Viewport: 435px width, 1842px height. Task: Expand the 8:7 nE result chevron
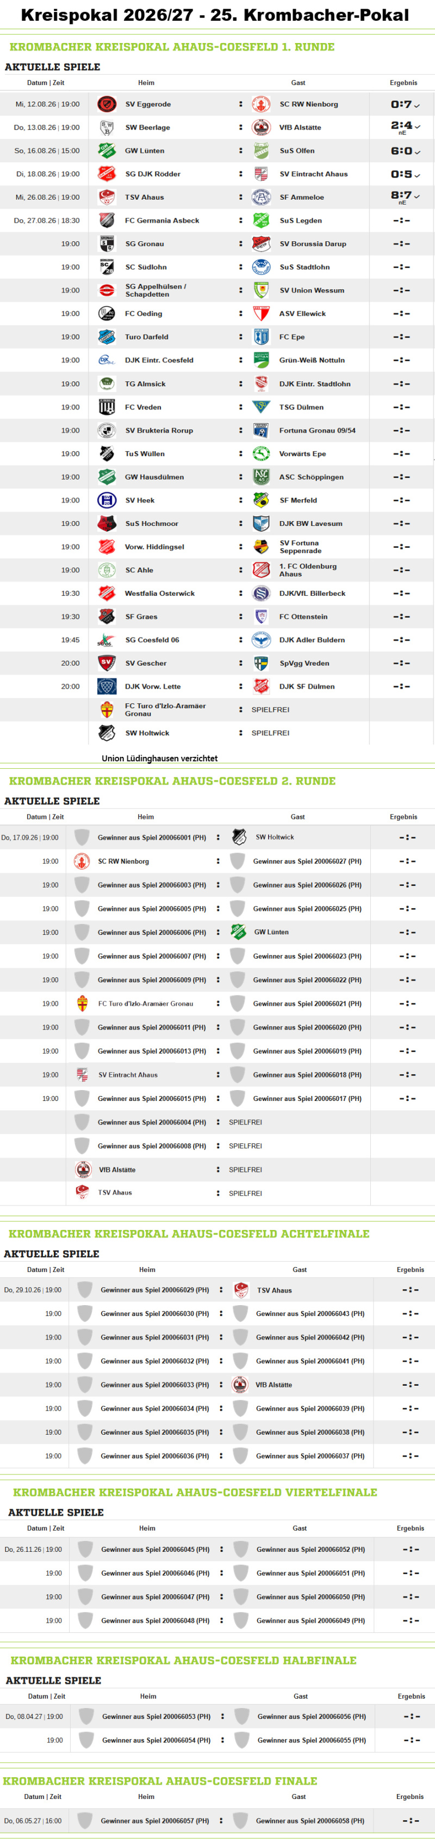[x=417, y=196]
